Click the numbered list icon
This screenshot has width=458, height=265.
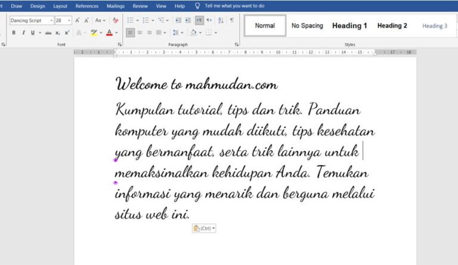point(146,20)
